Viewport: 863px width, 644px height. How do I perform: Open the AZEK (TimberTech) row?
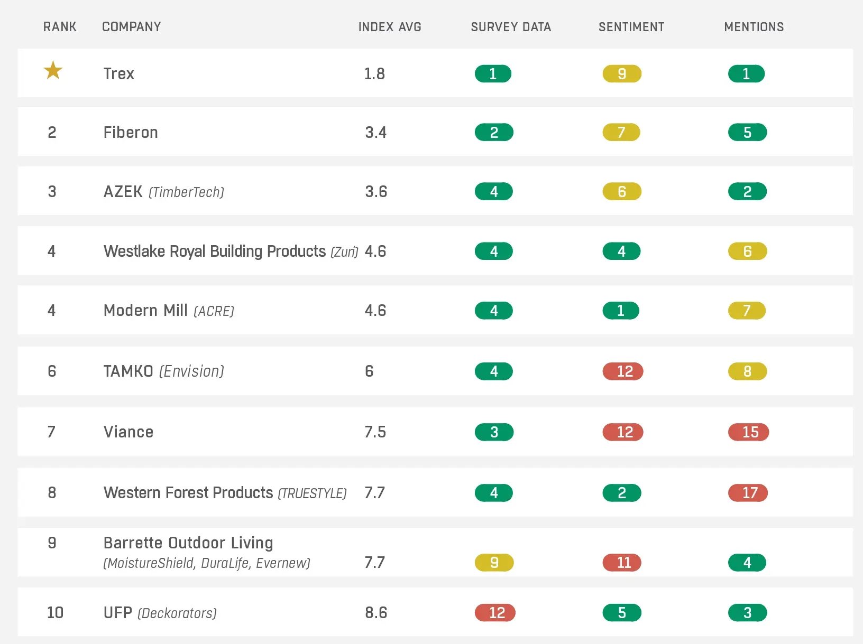[163, 192]
